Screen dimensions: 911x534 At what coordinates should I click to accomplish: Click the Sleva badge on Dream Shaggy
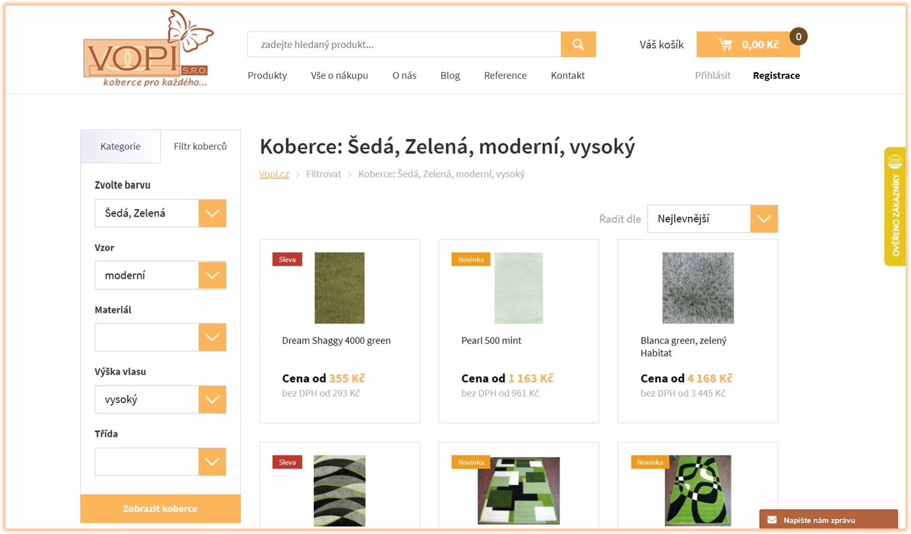[287, 259]
